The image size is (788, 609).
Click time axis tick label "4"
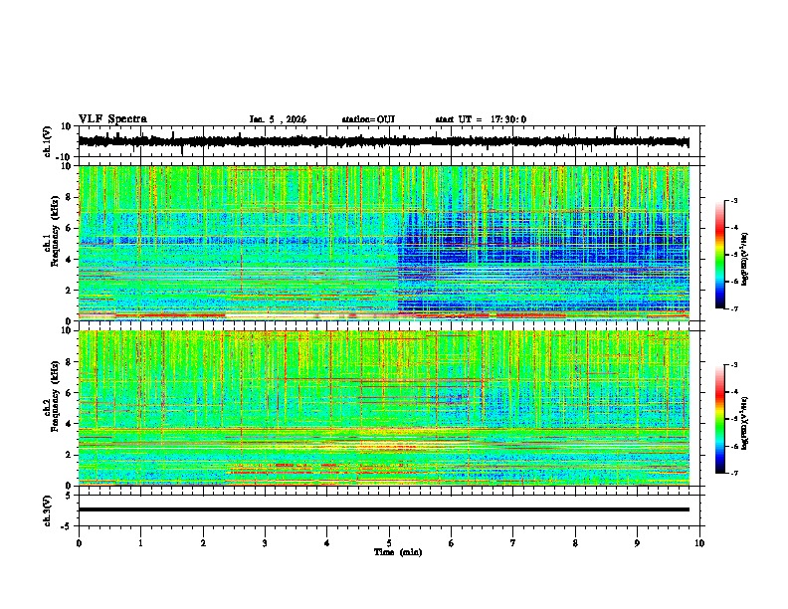pyautogui.click(x=327, y=543)
